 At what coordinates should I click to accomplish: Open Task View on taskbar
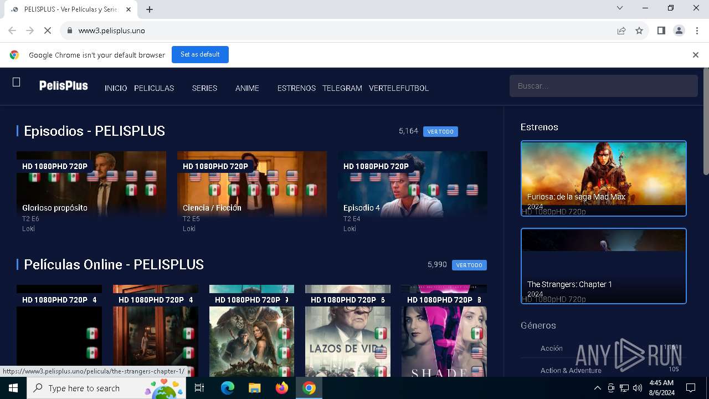(x=199, y=388)
